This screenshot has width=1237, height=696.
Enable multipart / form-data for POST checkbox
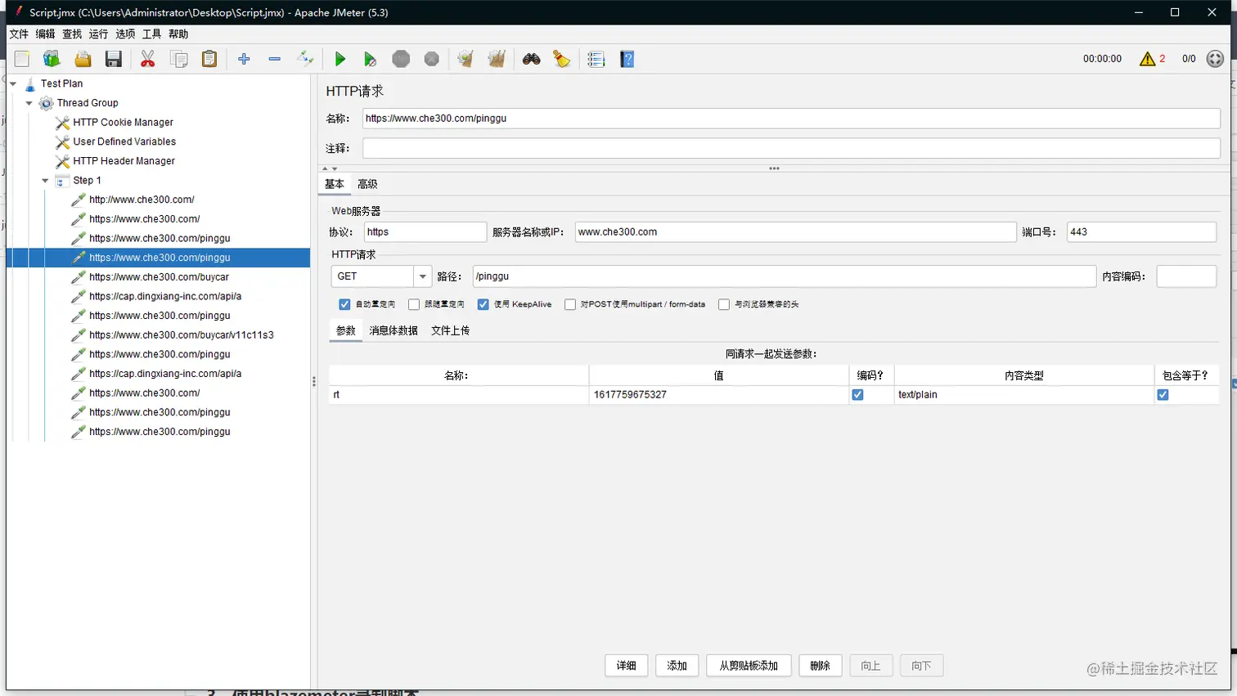(570, 304)
